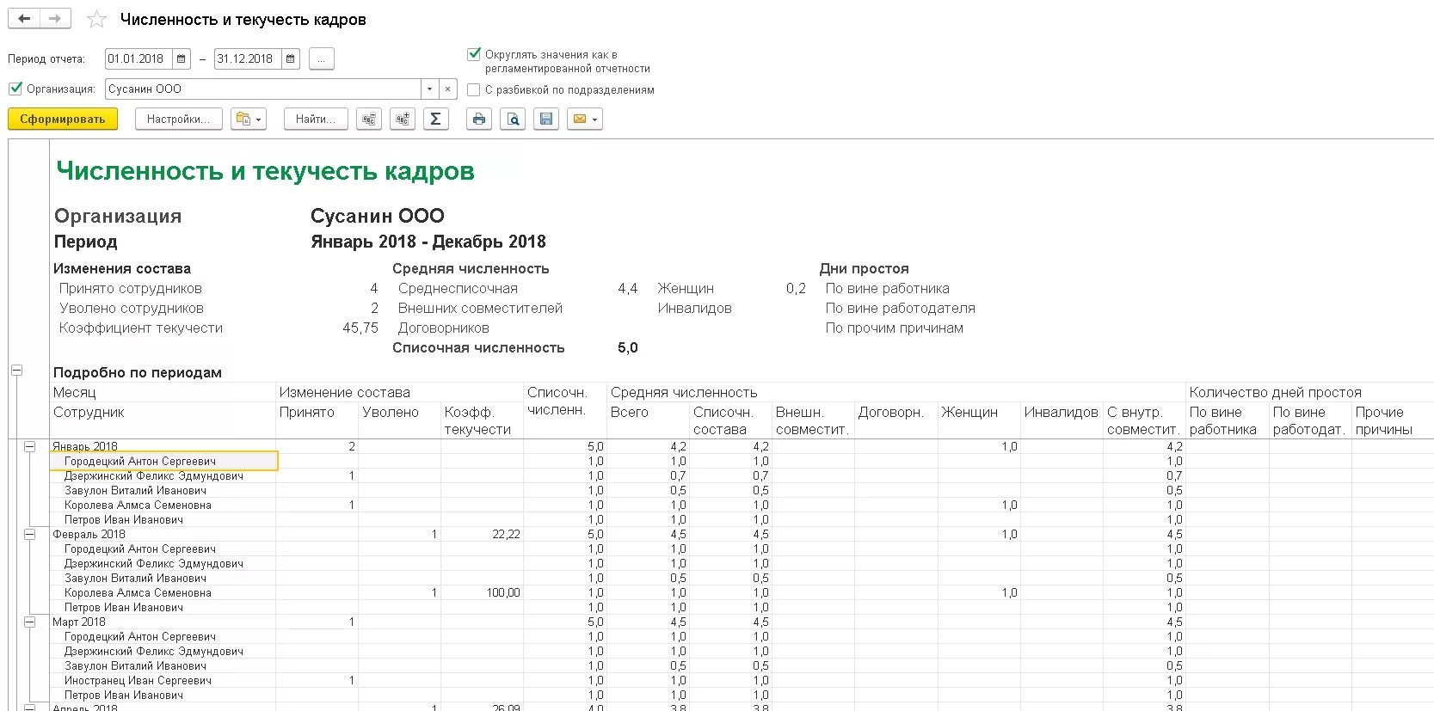Click 'Списочная численность' summary label
1434x711 pixels.
[478, 347]
